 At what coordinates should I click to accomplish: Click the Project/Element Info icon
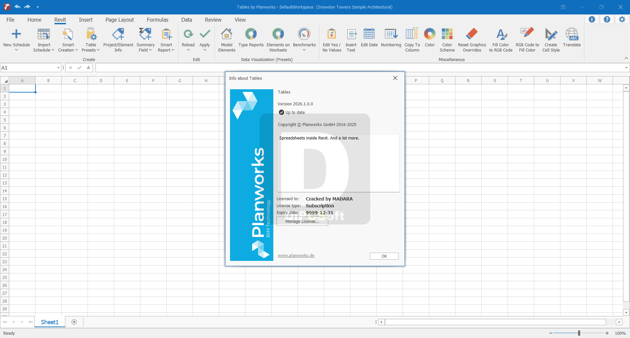point(118,34)
